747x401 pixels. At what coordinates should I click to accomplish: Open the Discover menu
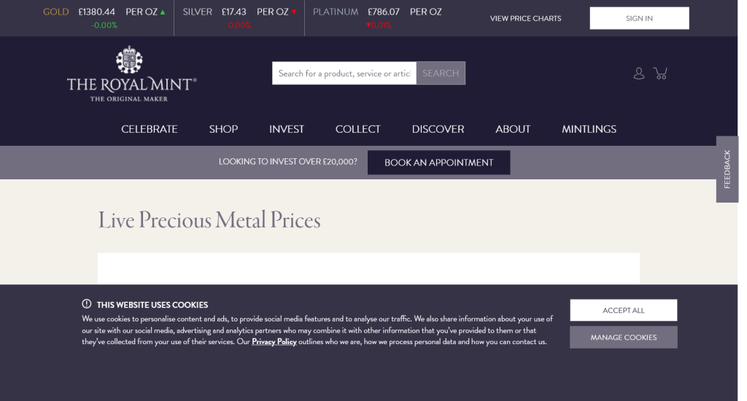(438, 129)
